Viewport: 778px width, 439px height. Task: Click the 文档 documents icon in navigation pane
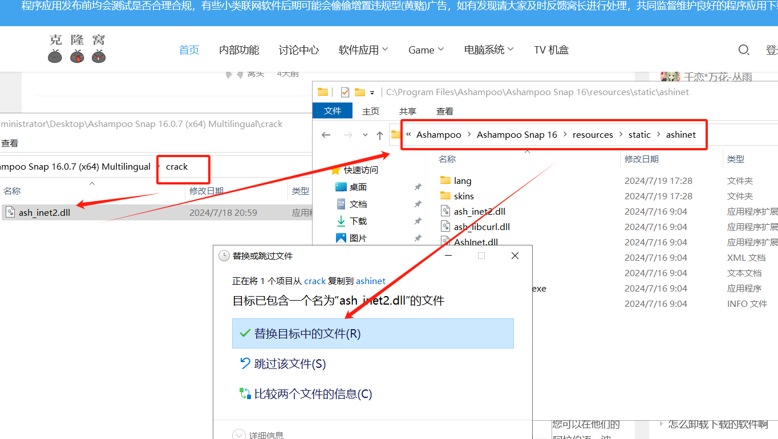tap(341, 204)
